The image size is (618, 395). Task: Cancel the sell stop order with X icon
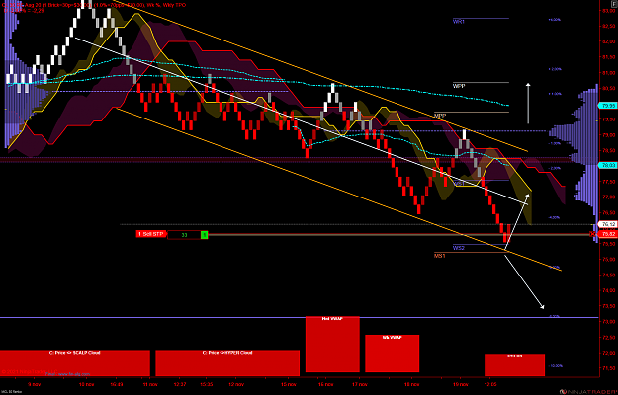point(592,234)
